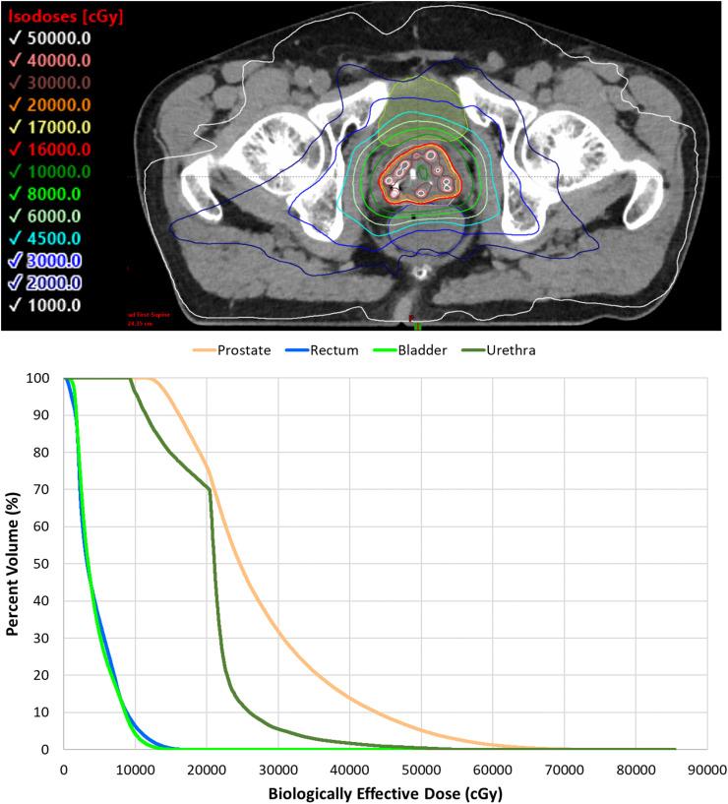Toggle the 30000.0 isodose checkmark
The height and width of the screenshot is (804, 728).
pyautogui.click(x=16, y=83)
